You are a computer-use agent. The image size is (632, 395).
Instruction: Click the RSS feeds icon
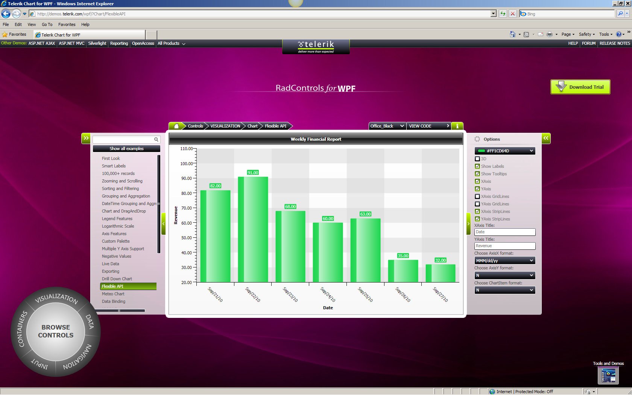526,34
